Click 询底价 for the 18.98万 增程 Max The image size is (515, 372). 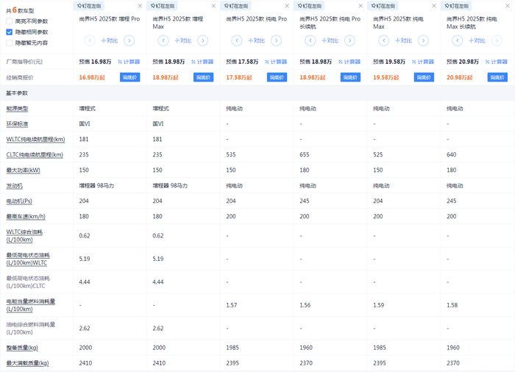click(203, 77)
